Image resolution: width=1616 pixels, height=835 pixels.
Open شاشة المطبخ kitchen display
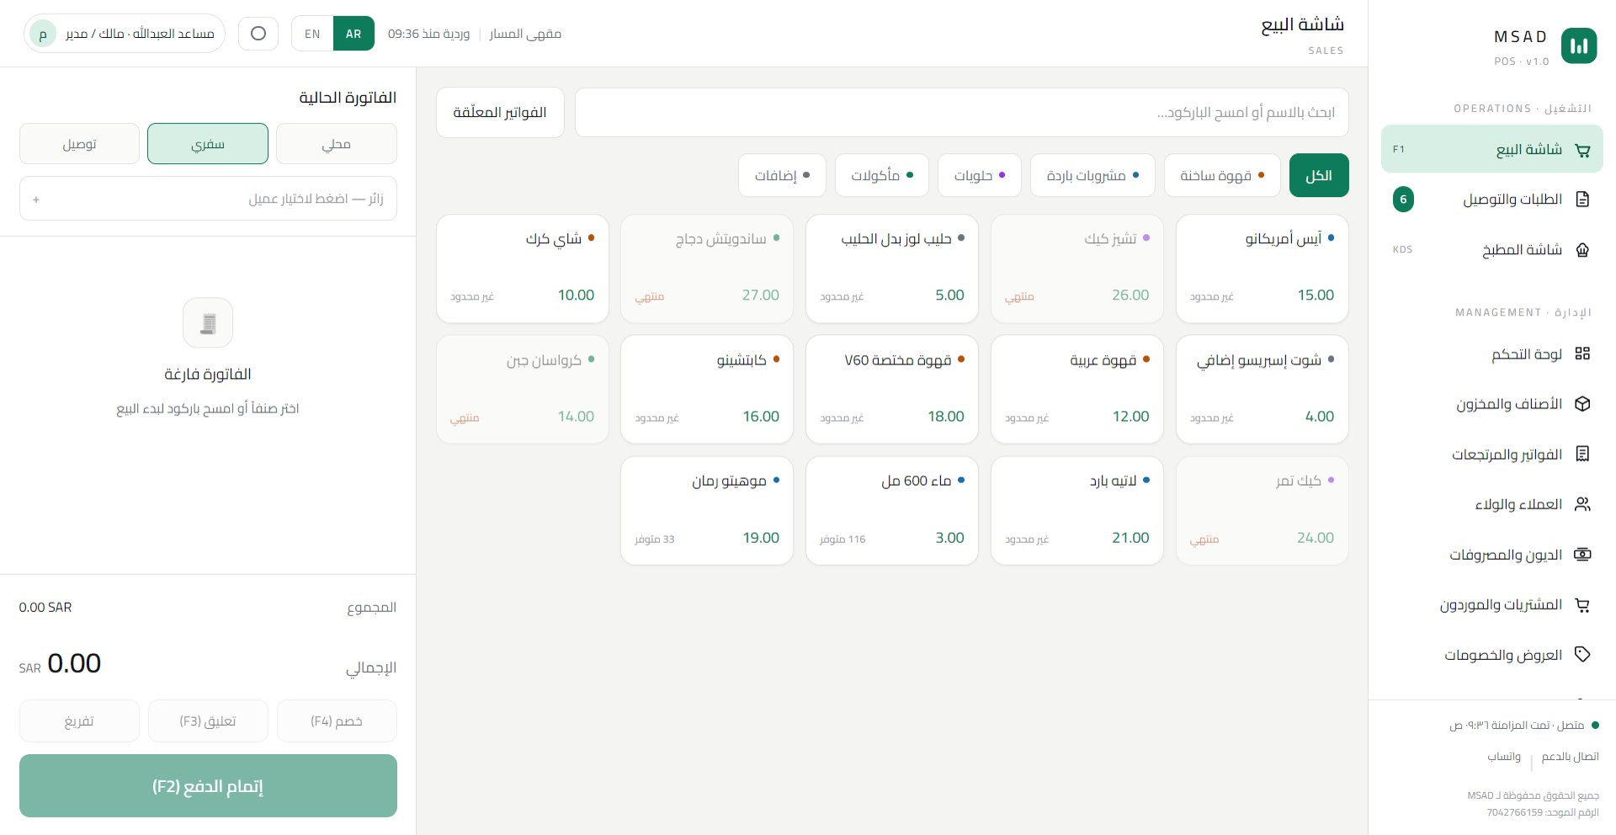(x=1491, y=250)
